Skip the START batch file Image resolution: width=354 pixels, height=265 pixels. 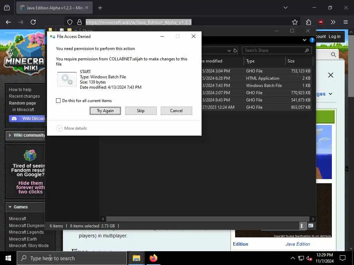[141, 111]
